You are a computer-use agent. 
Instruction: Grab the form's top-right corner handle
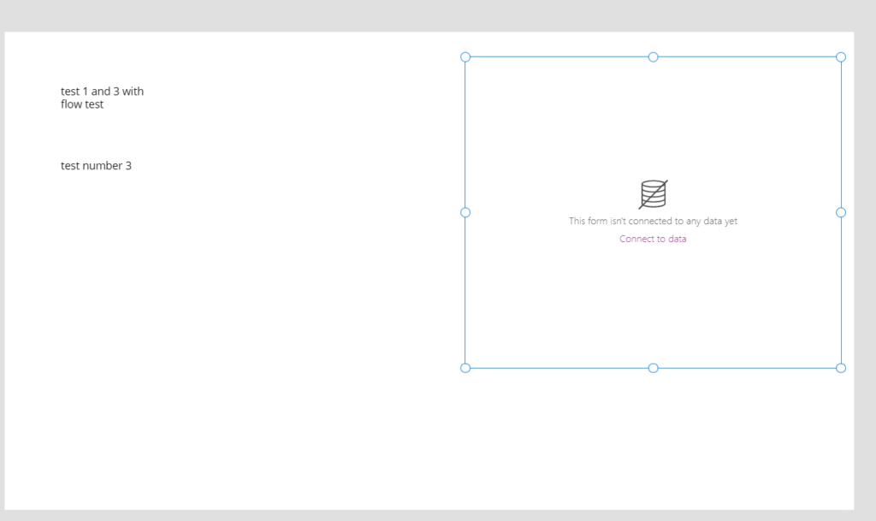[x=841, y=57]
